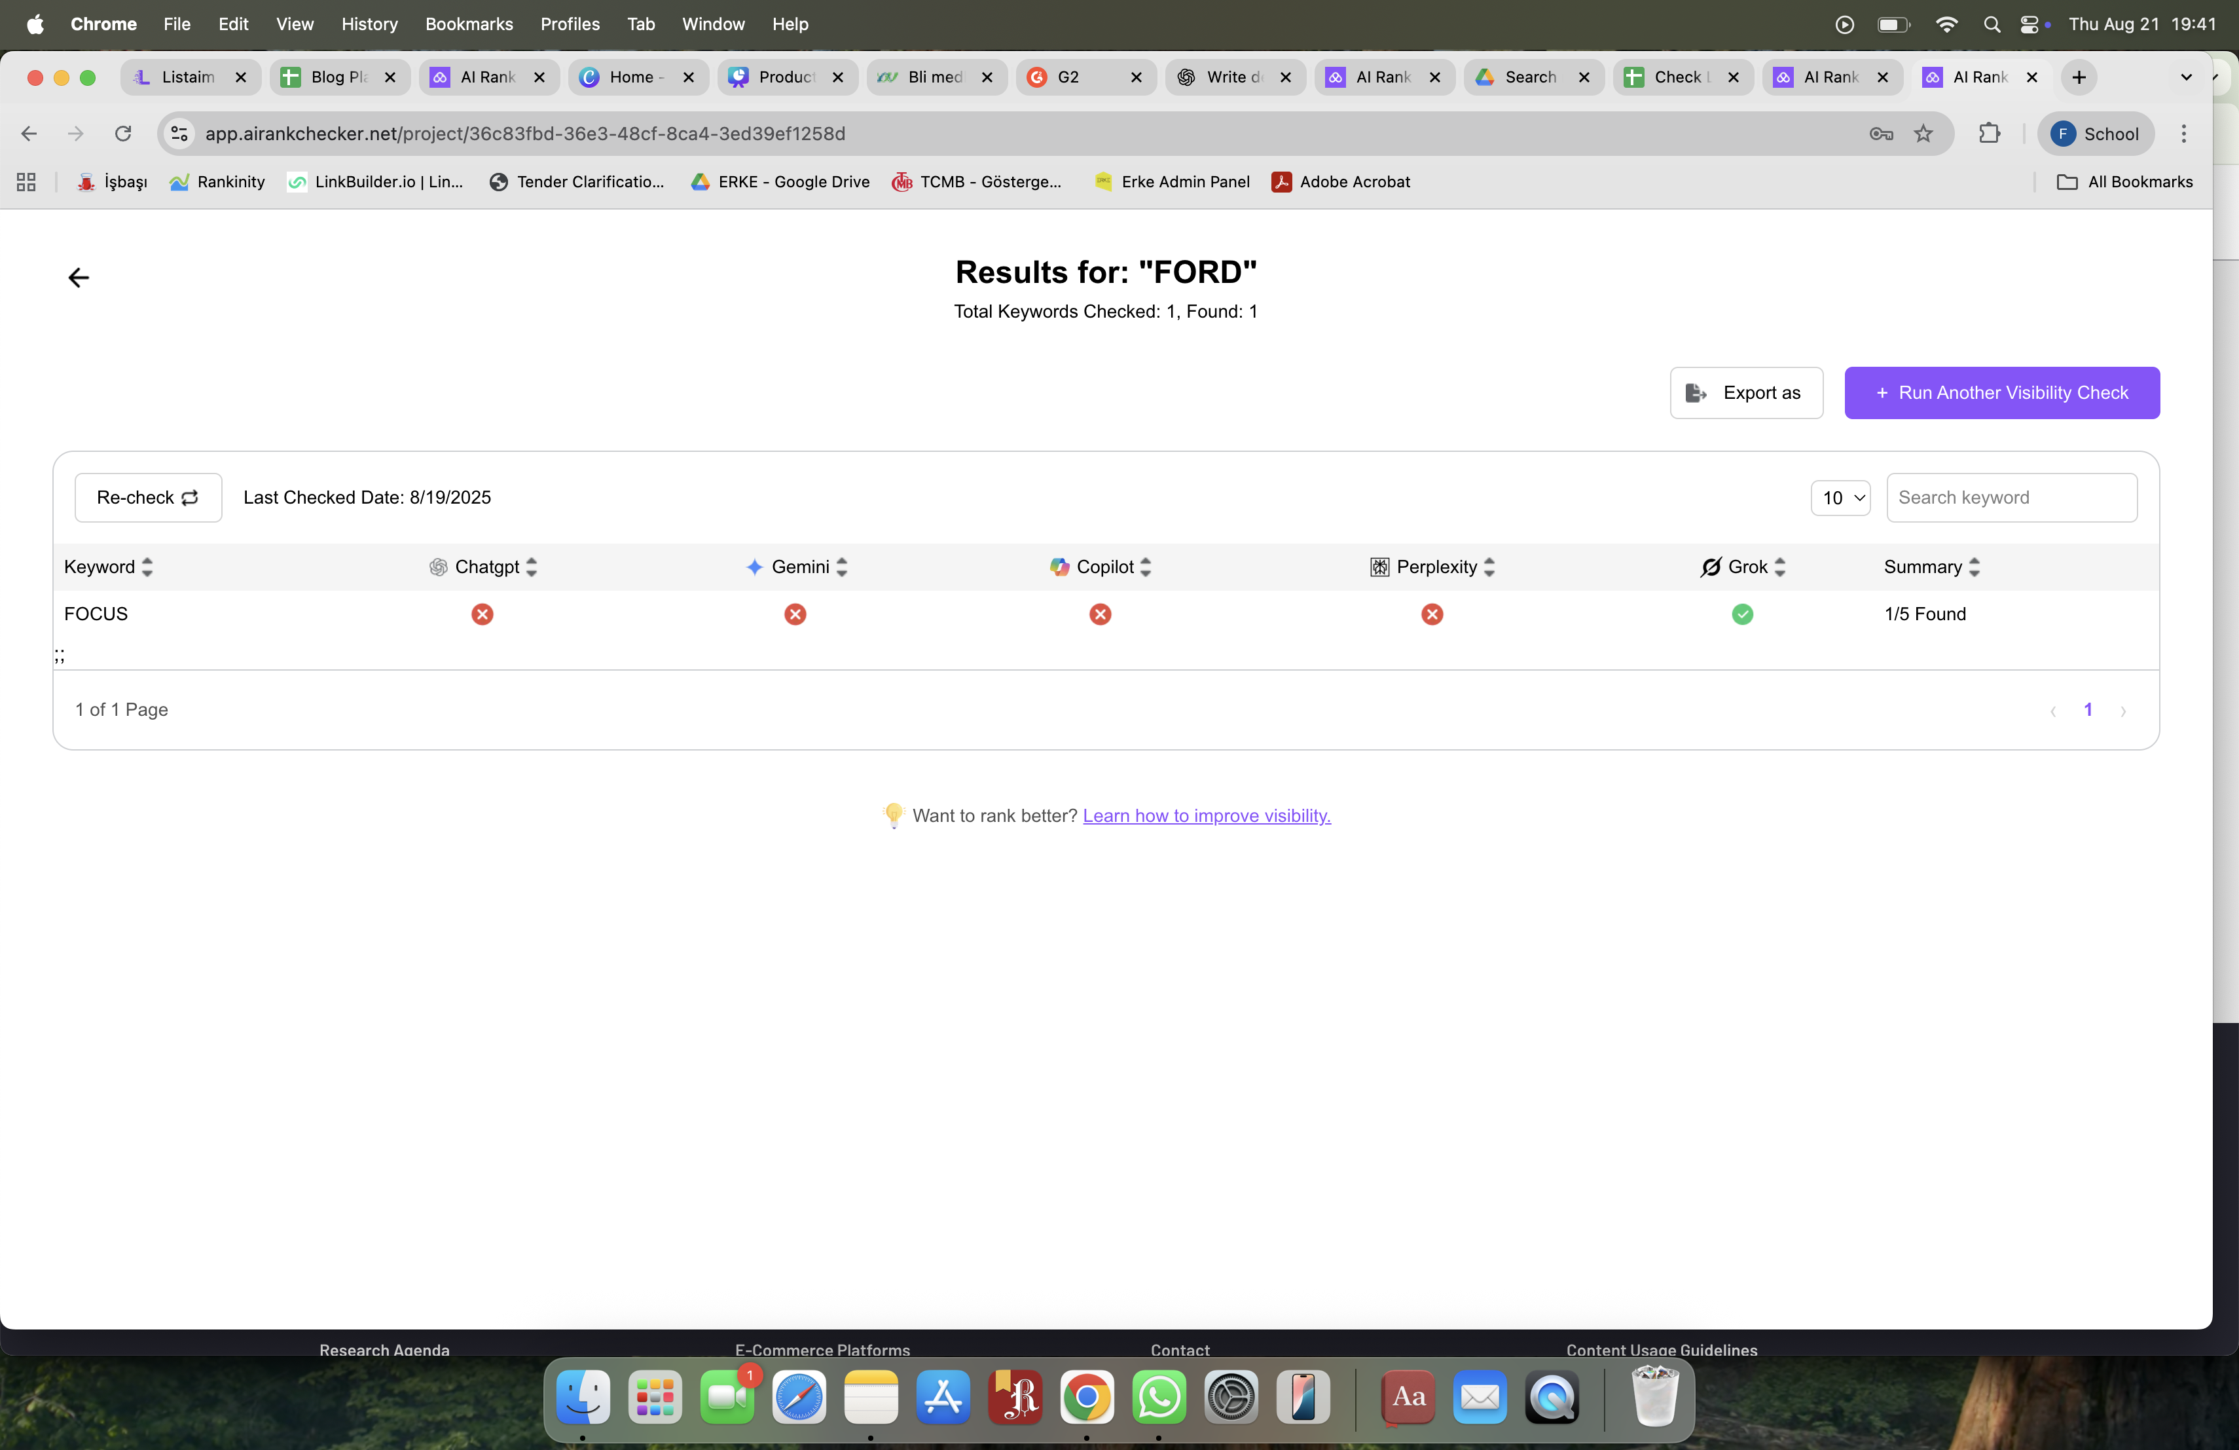Reload the page in Chrome
Image resolution: width=2239 pixels, height=1450 pixels.
pyautogui.click(x=123, y=134)
